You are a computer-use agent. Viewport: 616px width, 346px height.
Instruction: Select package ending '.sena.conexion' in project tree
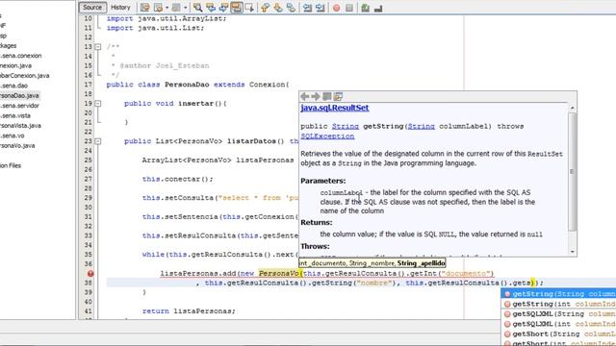click(x=21, y=56)
